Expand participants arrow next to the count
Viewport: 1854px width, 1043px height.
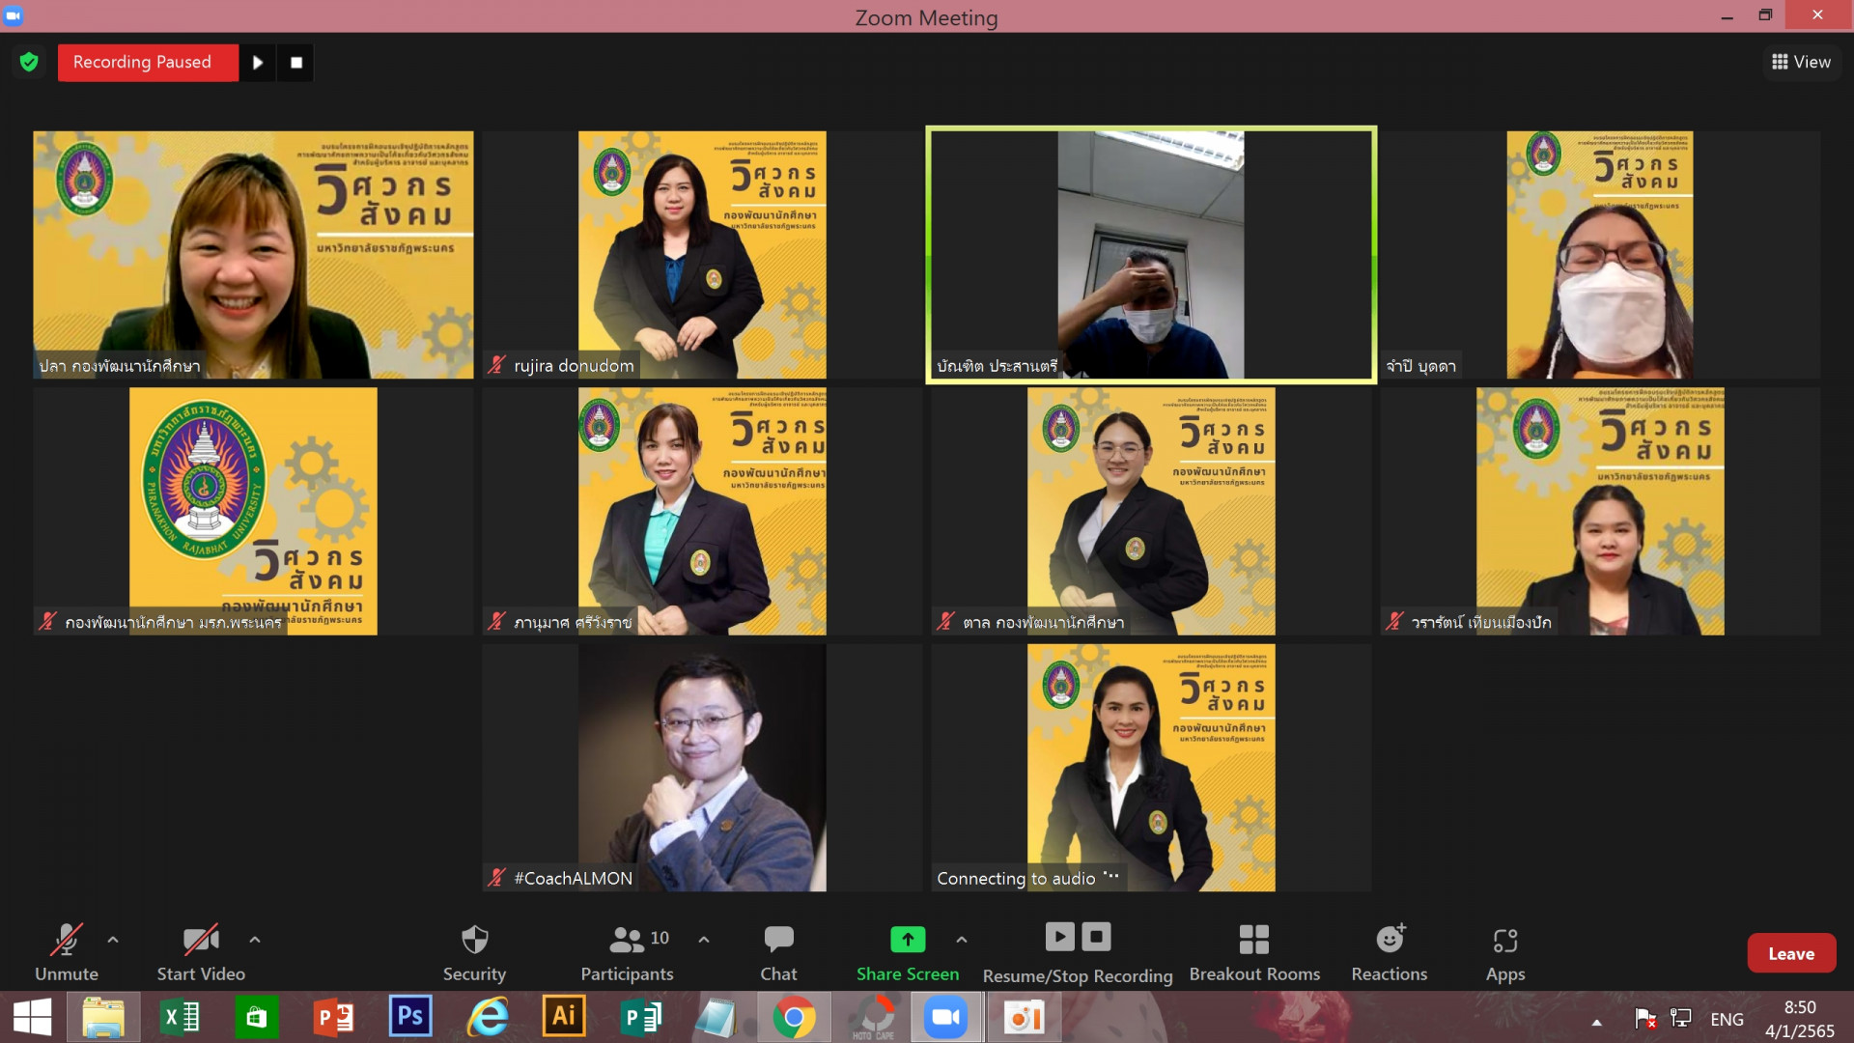(x=704, y=939)
